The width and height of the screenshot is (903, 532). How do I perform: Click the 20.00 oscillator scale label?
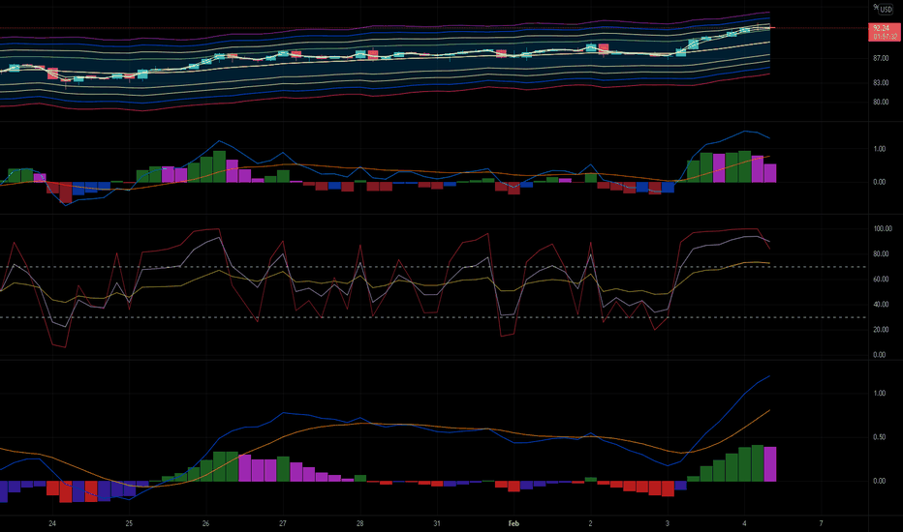881,330
